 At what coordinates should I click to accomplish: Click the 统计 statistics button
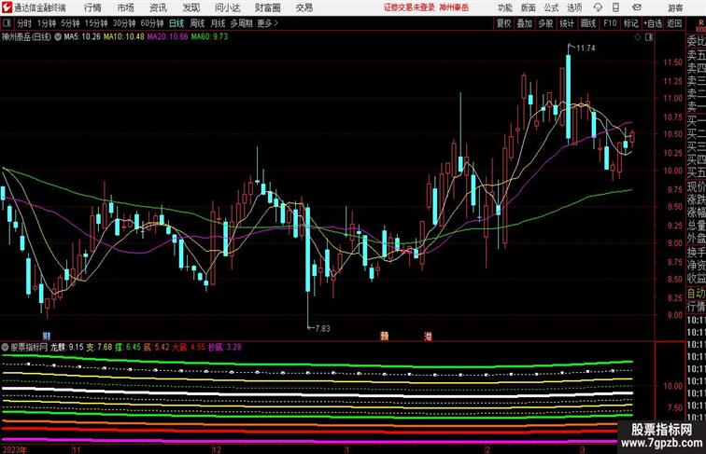(x=567, y=23)
